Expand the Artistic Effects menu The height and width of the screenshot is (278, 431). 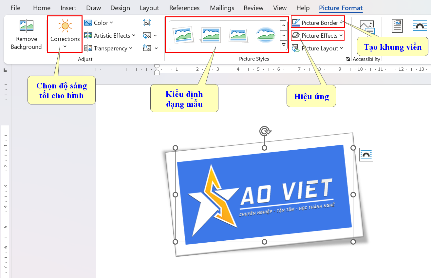[x=110, y=35]
